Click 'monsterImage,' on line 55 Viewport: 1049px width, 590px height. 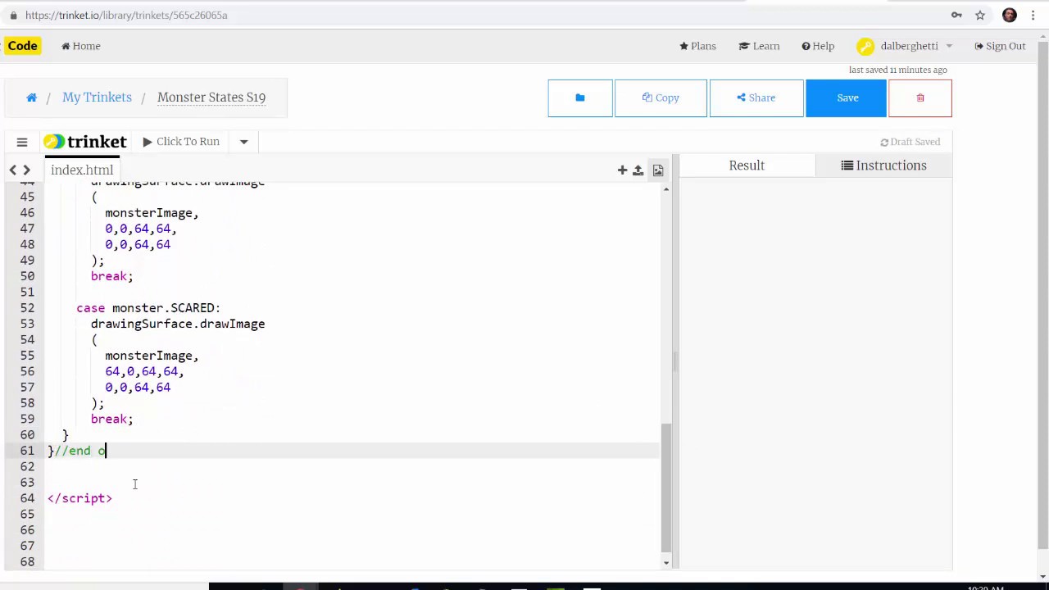click(152, 356)
